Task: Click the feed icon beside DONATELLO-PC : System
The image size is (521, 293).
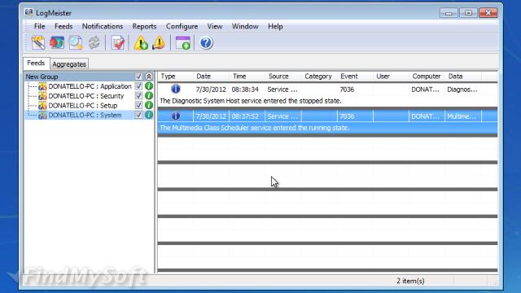Action: coord(42,116)
